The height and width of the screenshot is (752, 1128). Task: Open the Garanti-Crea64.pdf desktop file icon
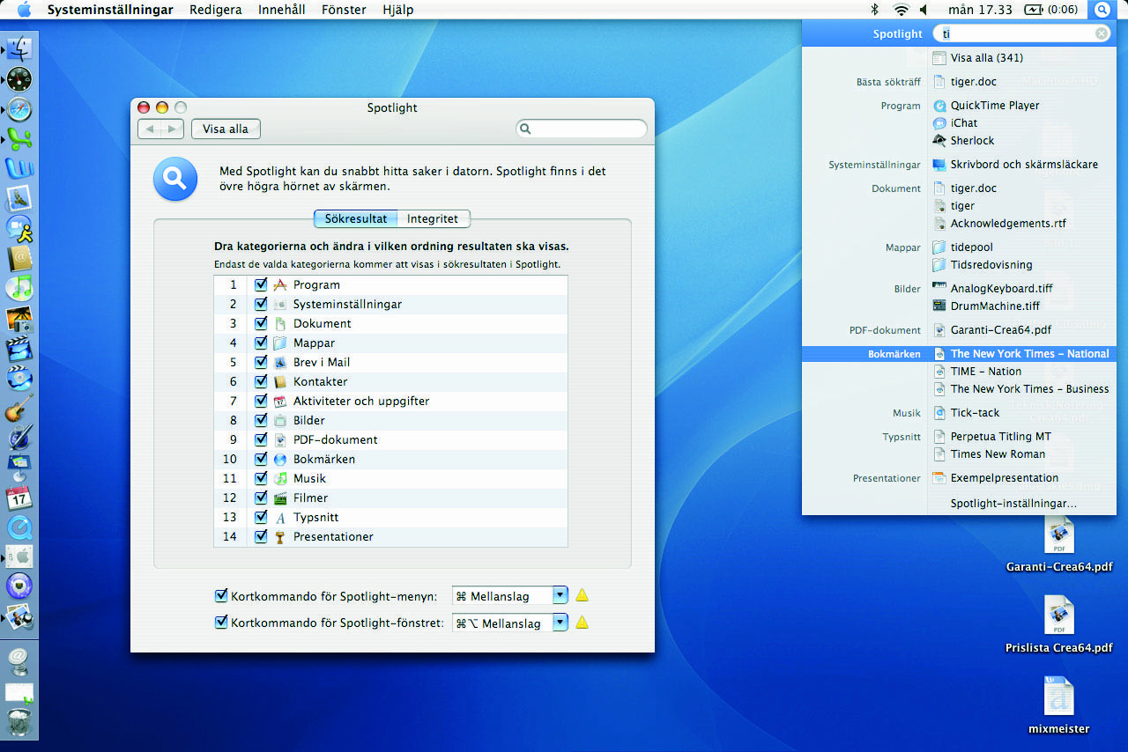point(1058,535)
